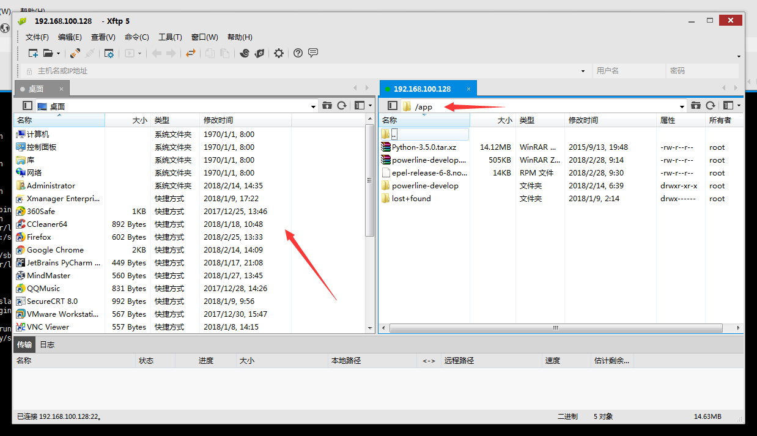Click the 主机名或IP地址 input field
This screenshot has width=757, height=436.
point(307,71)
